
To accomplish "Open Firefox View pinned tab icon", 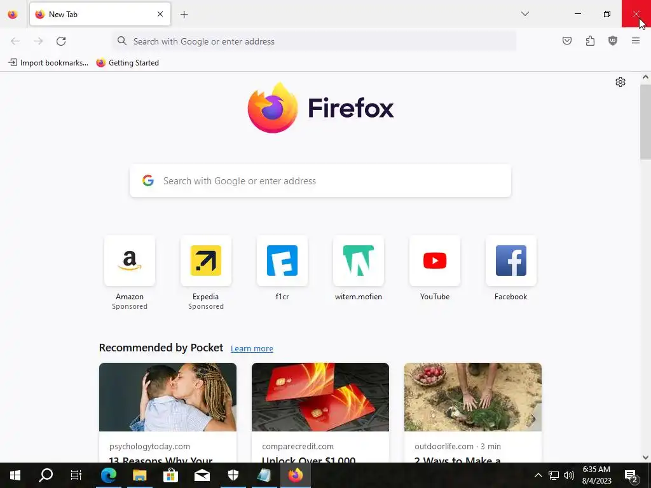I will pos(13,15).
